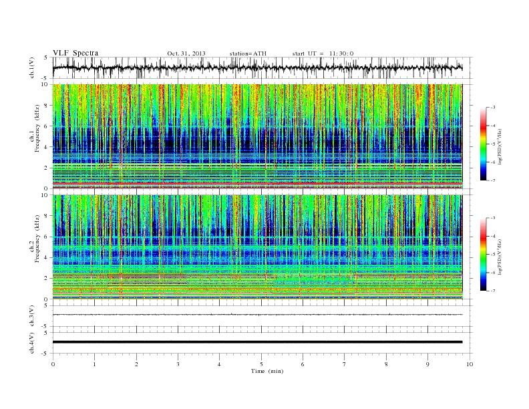Click time axis tick label "7"
The image size is (529, 409).
[345, 364]
